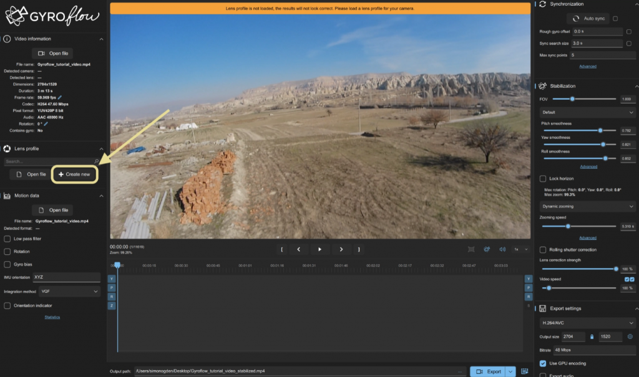
Task: Play the video
Action: pos(320,250)
